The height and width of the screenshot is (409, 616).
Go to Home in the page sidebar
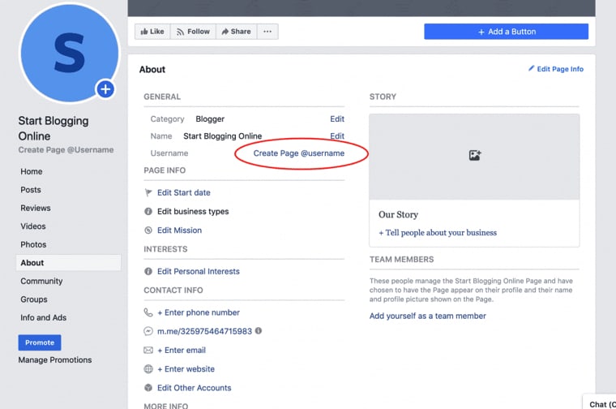point(32,171)
